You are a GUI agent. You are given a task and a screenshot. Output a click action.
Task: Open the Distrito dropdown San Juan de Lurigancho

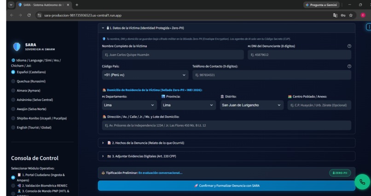pyautogui.click(x=251, y=105)
